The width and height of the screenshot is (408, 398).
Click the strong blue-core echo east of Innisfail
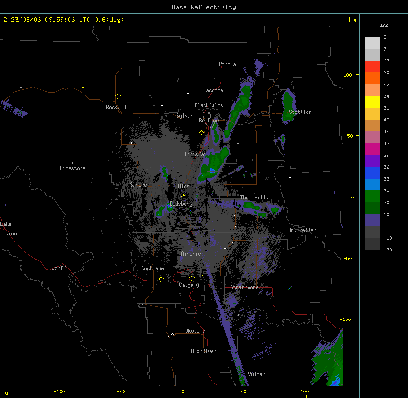(213, 171)
